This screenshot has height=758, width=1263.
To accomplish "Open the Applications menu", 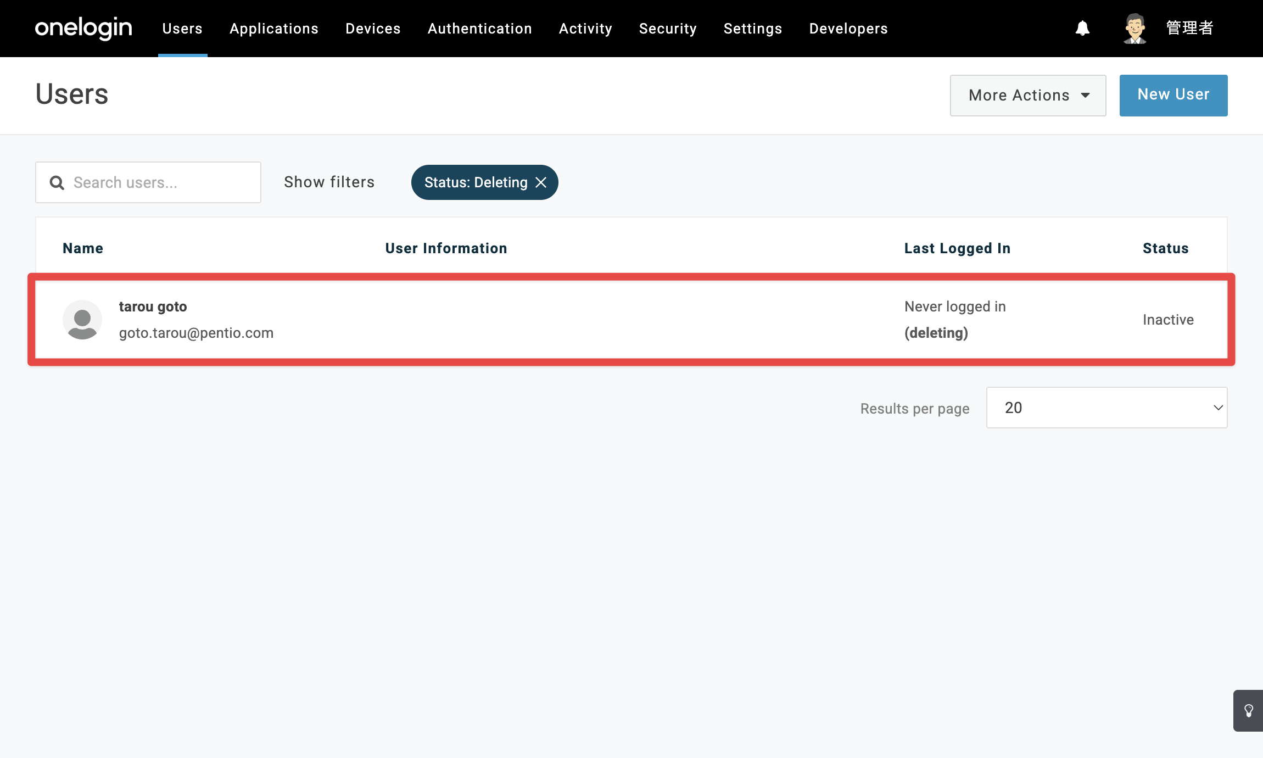I will coord(274,29).
